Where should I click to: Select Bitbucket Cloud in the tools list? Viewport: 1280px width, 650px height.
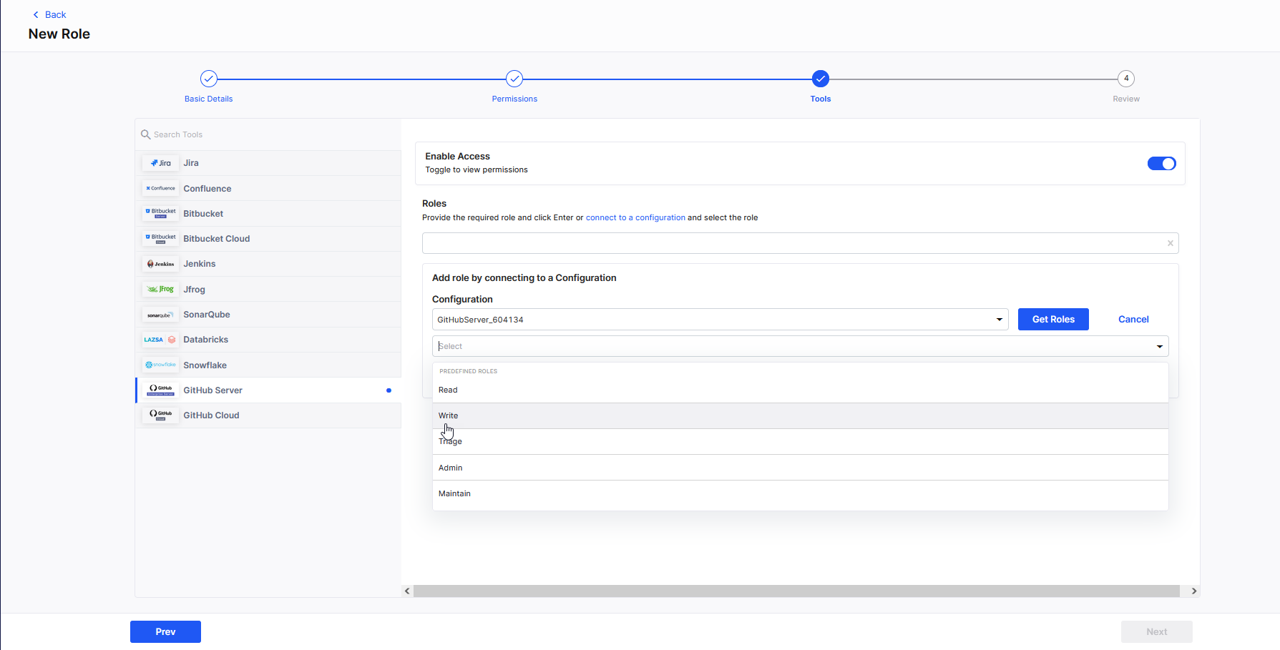(x=268, y=239)
